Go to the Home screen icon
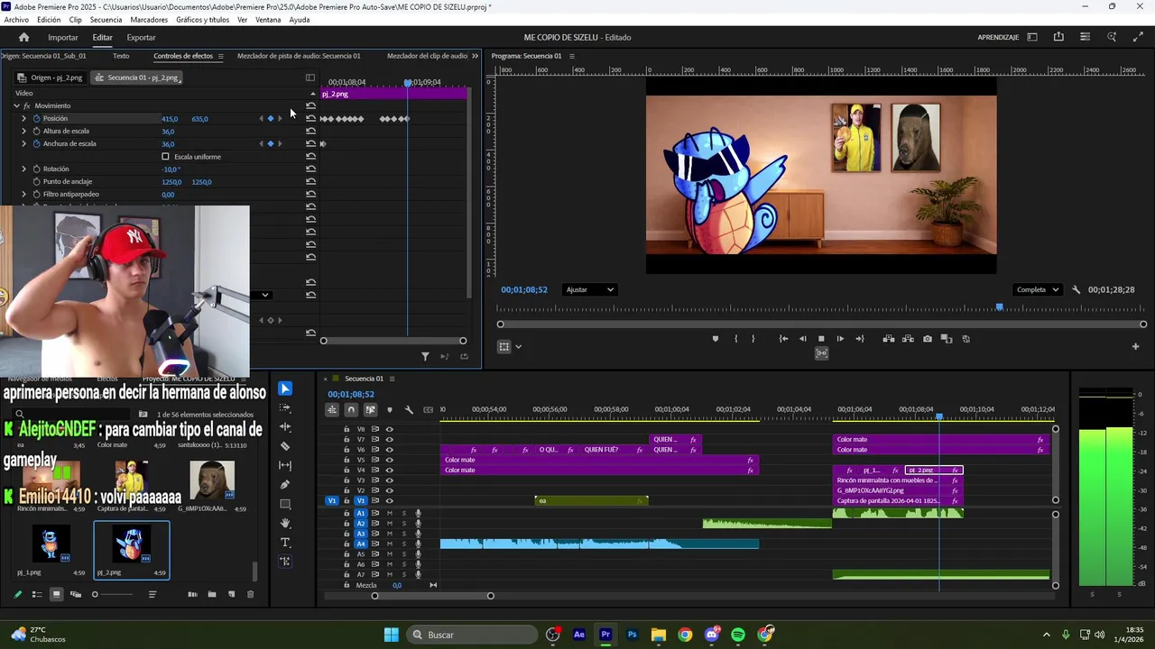 tap(23, 37)
